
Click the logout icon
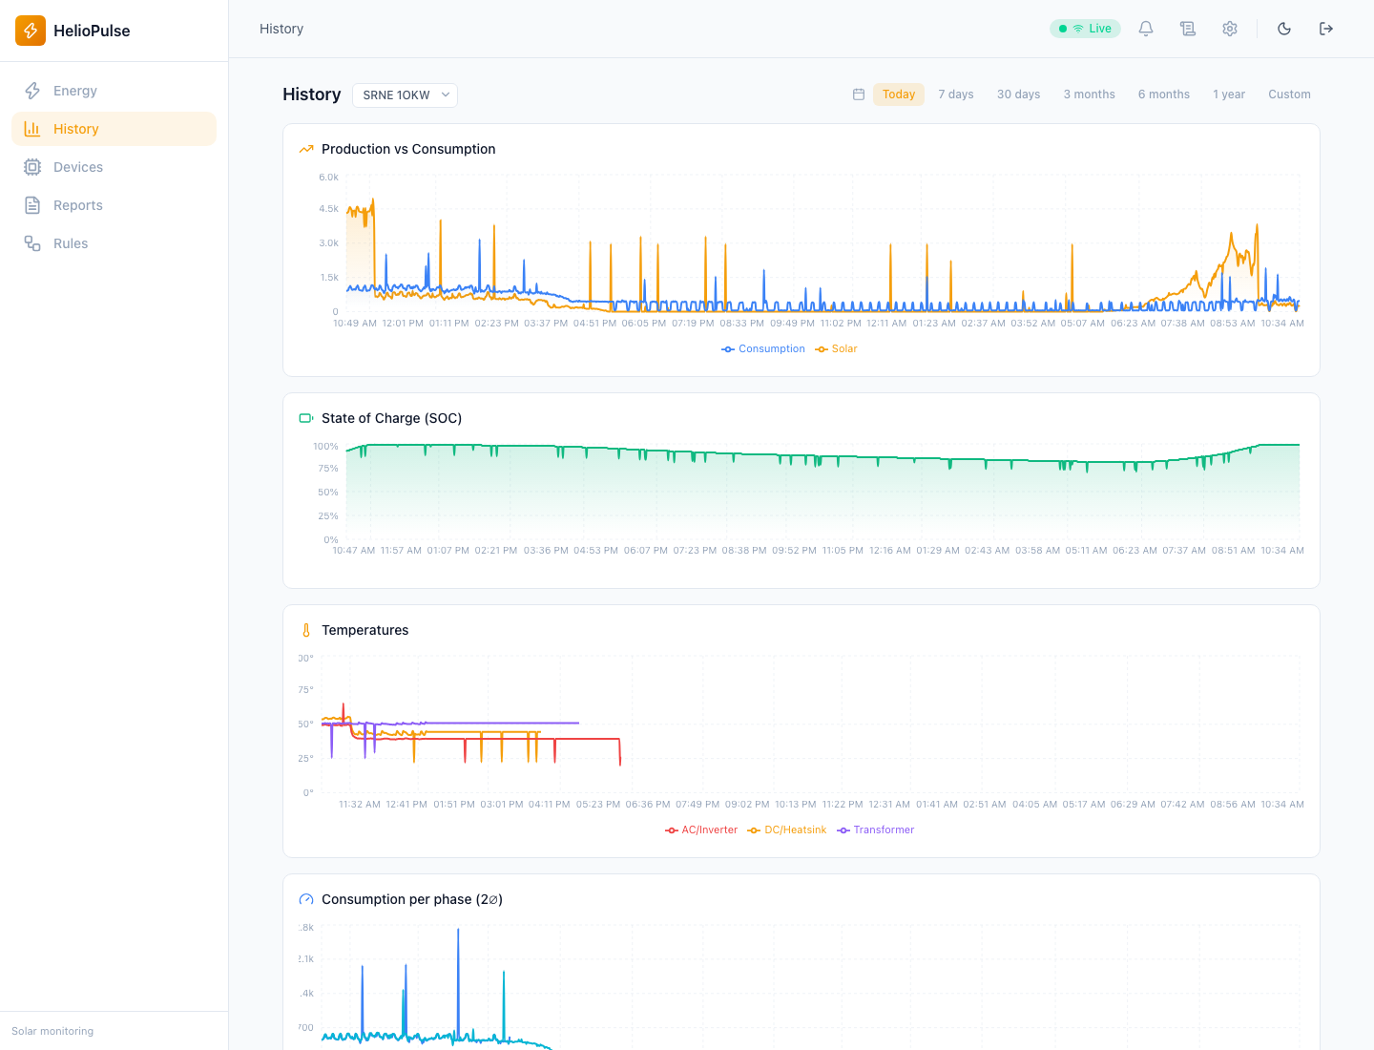1326,29
